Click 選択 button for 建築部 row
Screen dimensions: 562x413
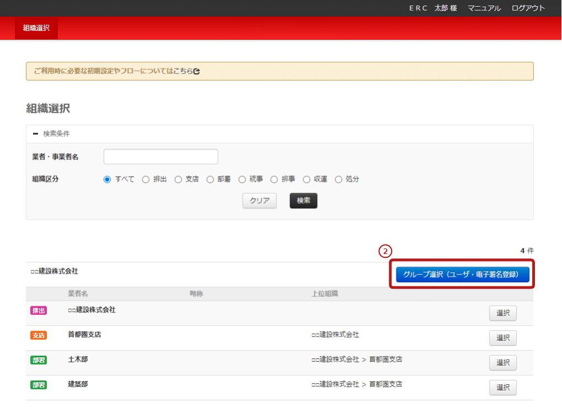tap(502, 388)
